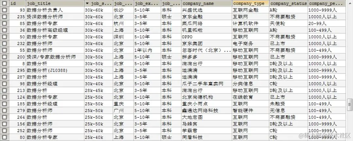Check the box for row id 232
The image size is (353, 141).
5,44
